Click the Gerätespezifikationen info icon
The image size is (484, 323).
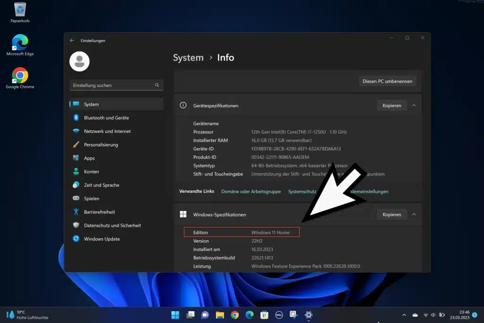click(x=183, y=105)
